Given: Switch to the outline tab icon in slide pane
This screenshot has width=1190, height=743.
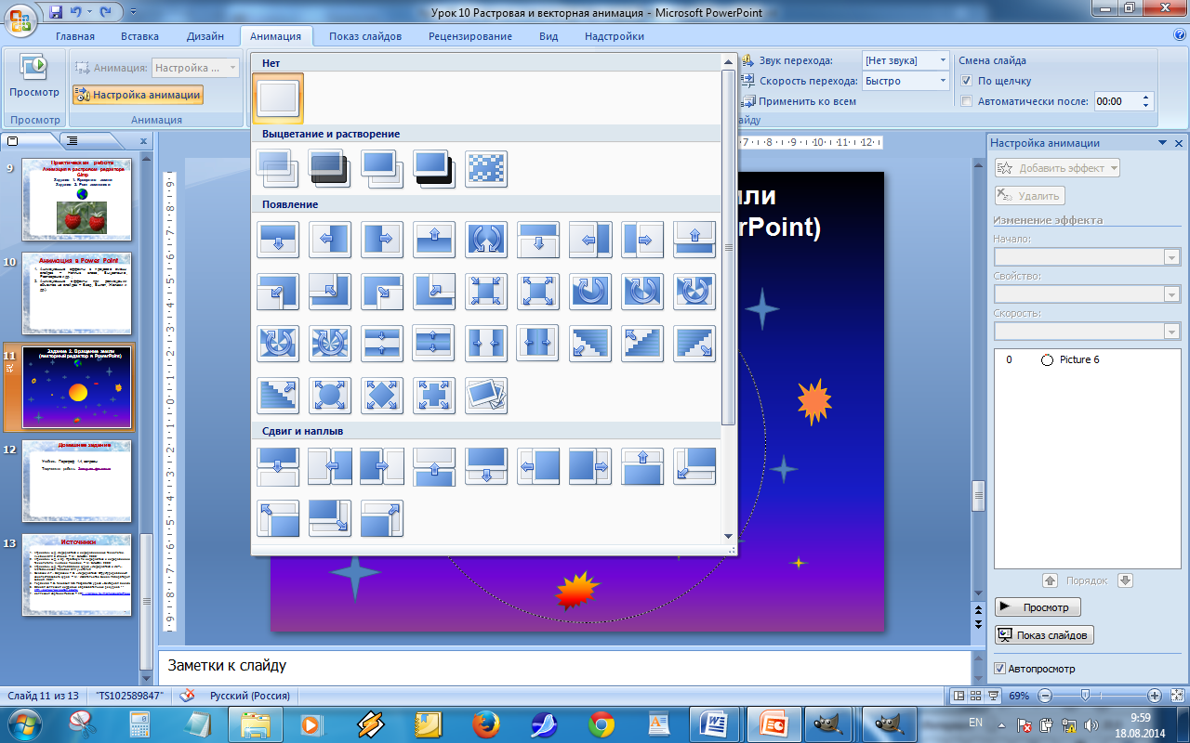Looking at the screenshot, I should (x=71, y=141).
